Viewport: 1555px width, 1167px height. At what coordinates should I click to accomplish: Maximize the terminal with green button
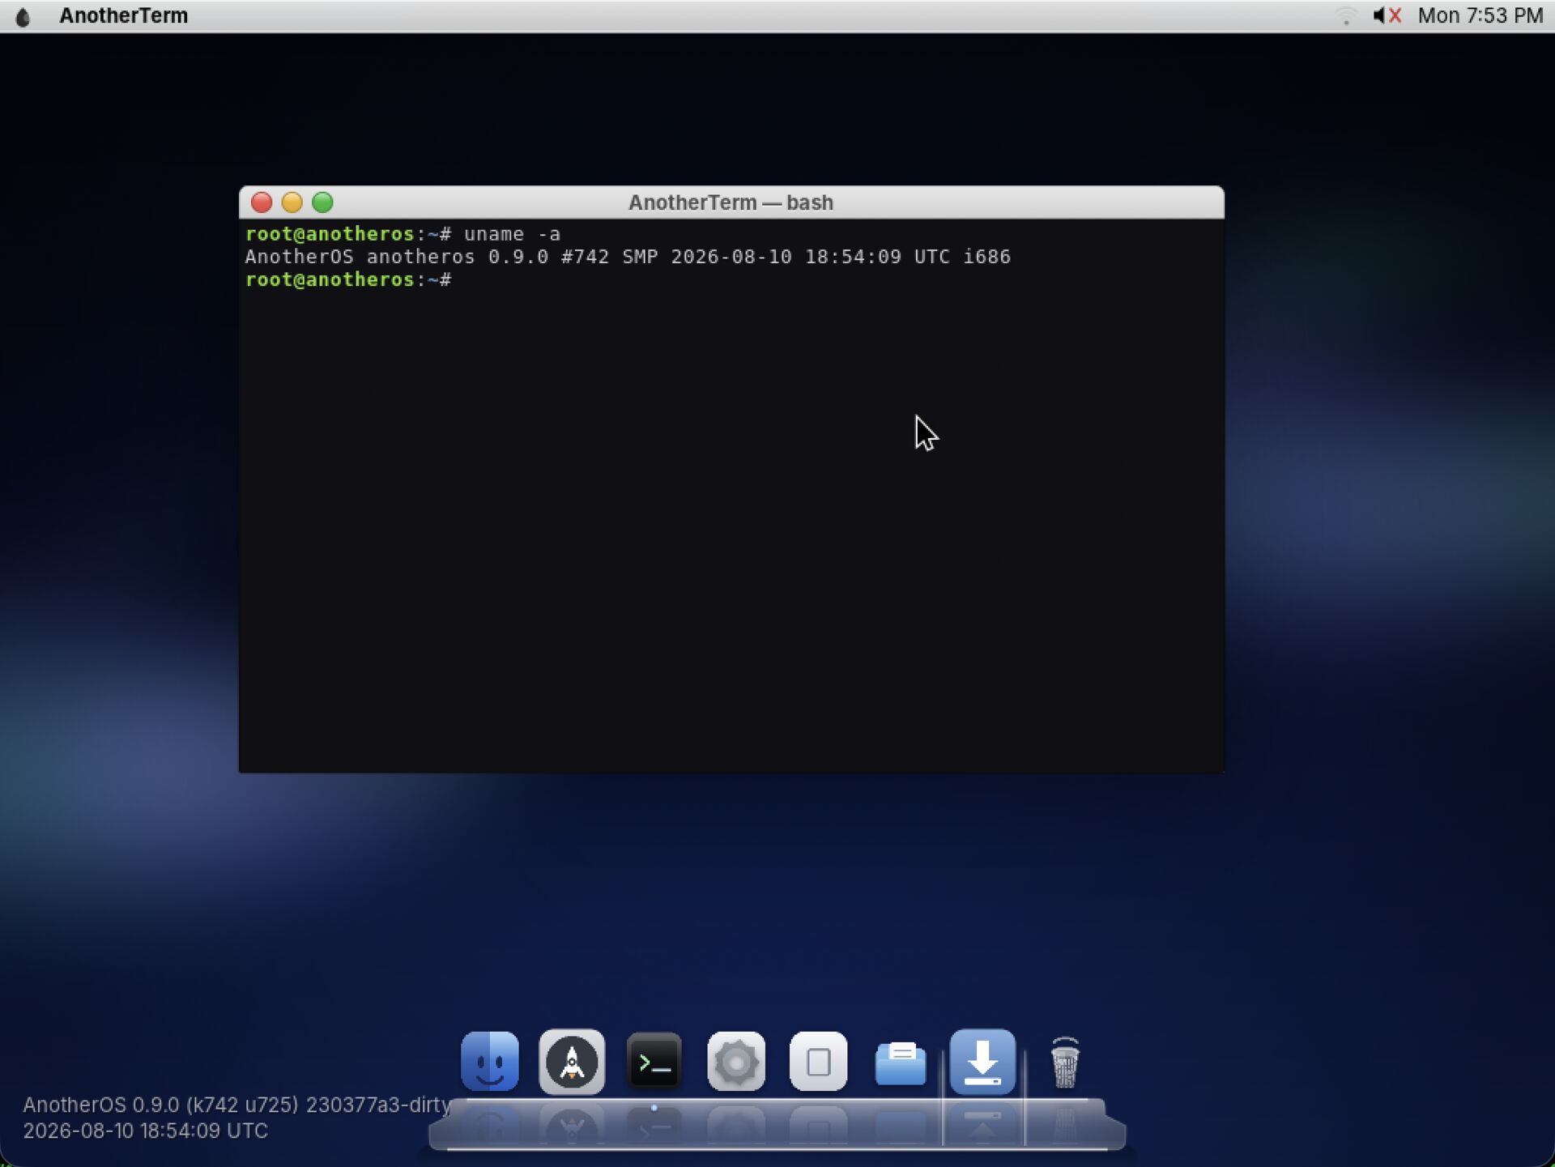tap(322, 202)
